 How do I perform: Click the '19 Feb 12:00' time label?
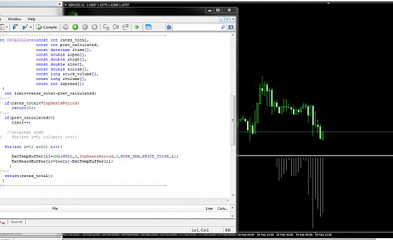[x=323, y=235]
